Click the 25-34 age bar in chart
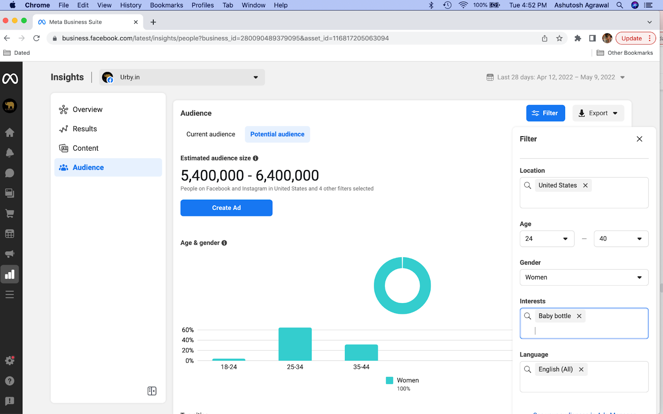663x414 pixels. 295,344
